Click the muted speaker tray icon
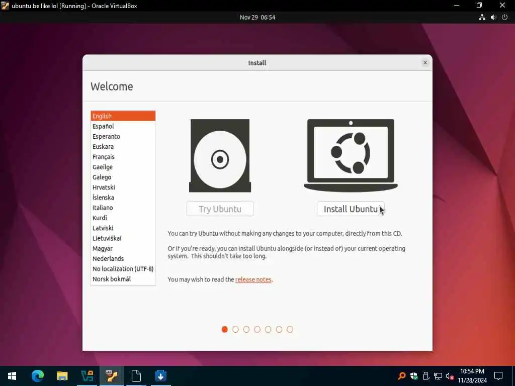The width and height of the screenshot is (515, 386). click(x=450, y=376)
